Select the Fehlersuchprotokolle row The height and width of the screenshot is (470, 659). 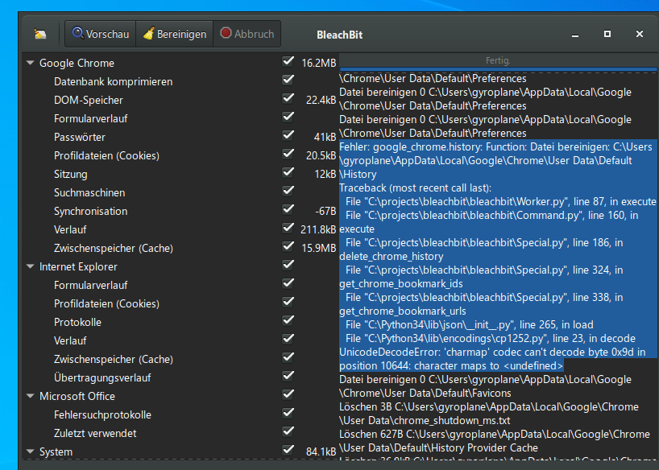[180, 414]
